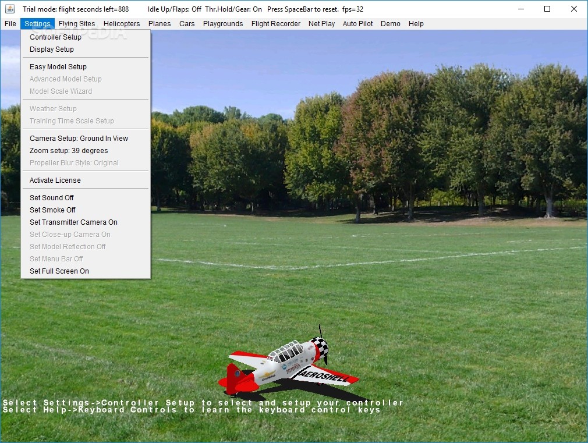
Task: Select Activate License
Action: click(55, 180)
